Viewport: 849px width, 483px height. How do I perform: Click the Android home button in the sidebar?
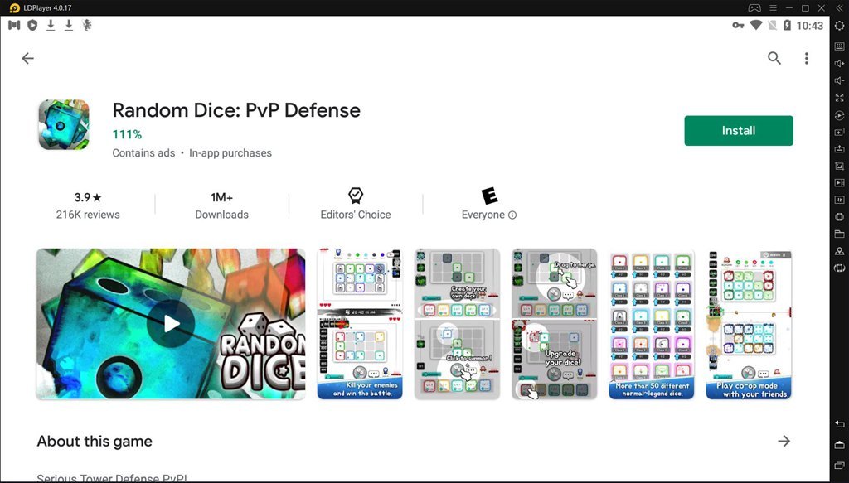[x=839, y=445]
